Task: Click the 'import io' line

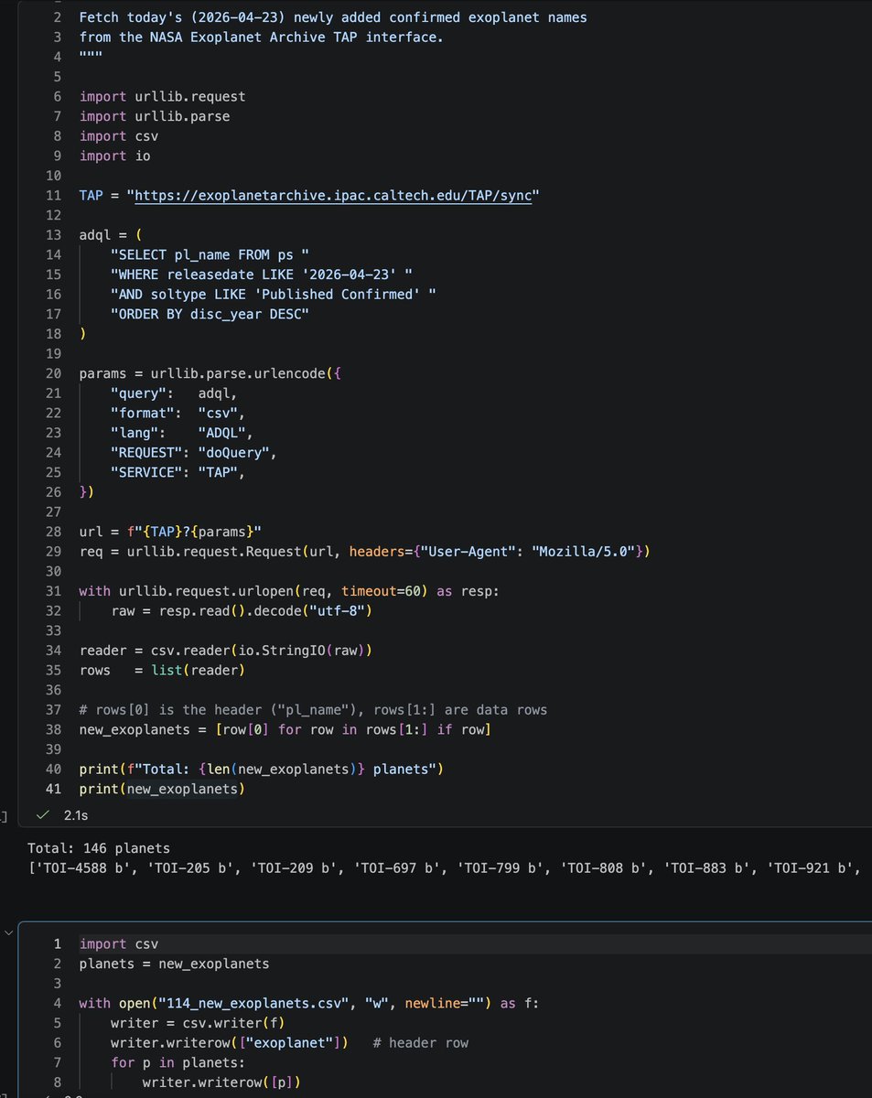Action: [114, 156]
